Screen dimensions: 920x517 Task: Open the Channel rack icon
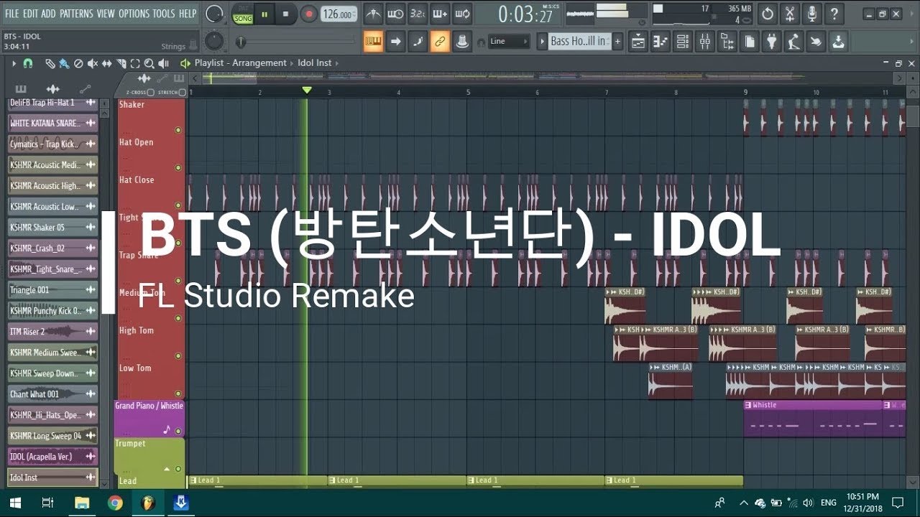pos(682,42)
